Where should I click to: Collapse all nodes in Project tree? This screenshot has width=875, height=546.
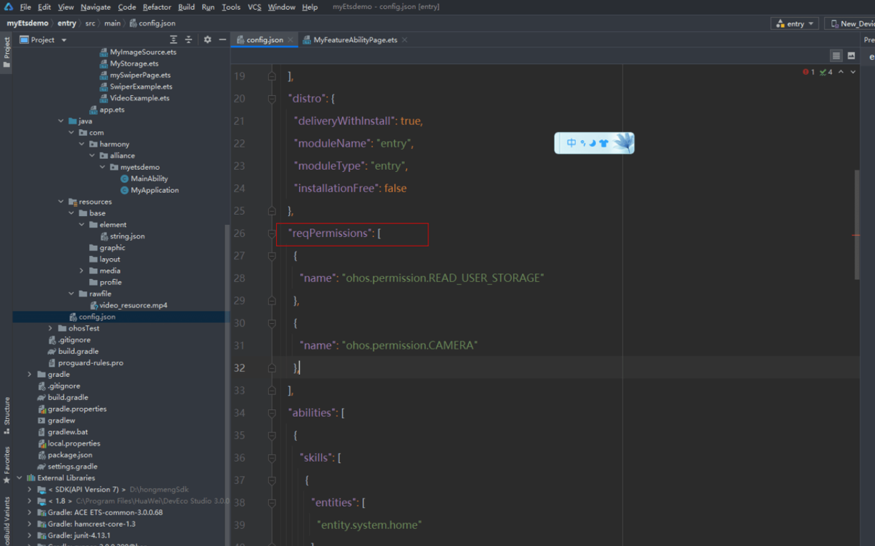189,40
